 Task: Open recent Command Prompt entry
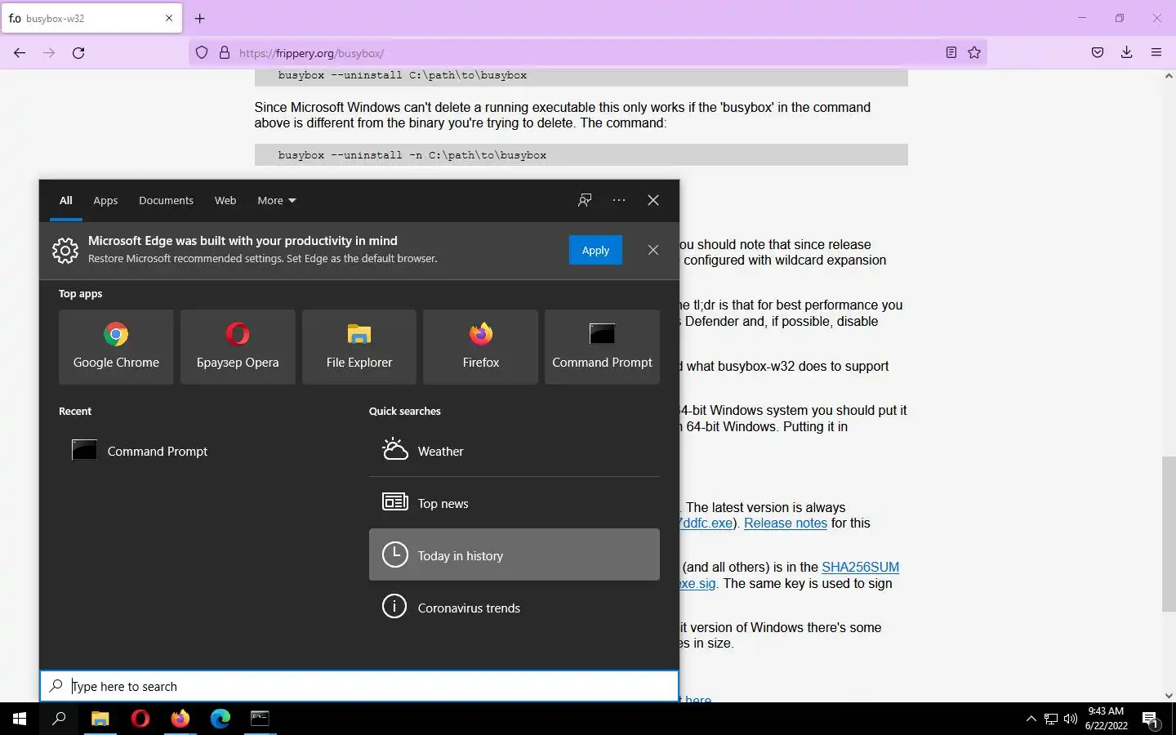coord(204,451)
